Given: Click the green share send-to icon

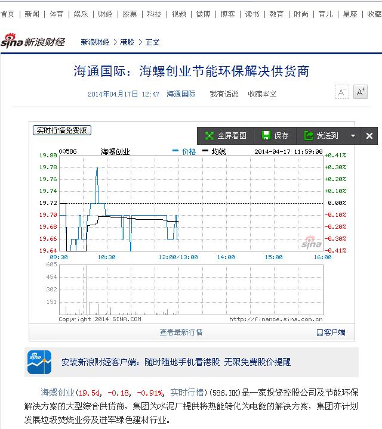Looking at the screenshot, I should pyautogui.click(x=309, y=135).
